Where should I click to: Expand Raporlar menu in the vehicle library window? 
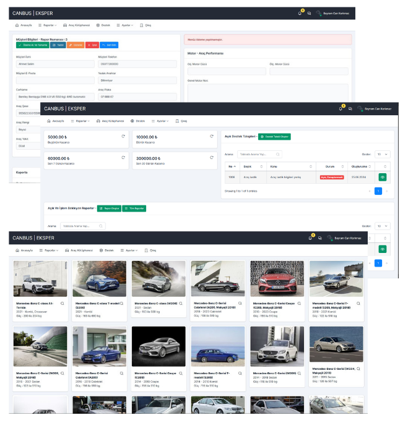click(49, 250)
